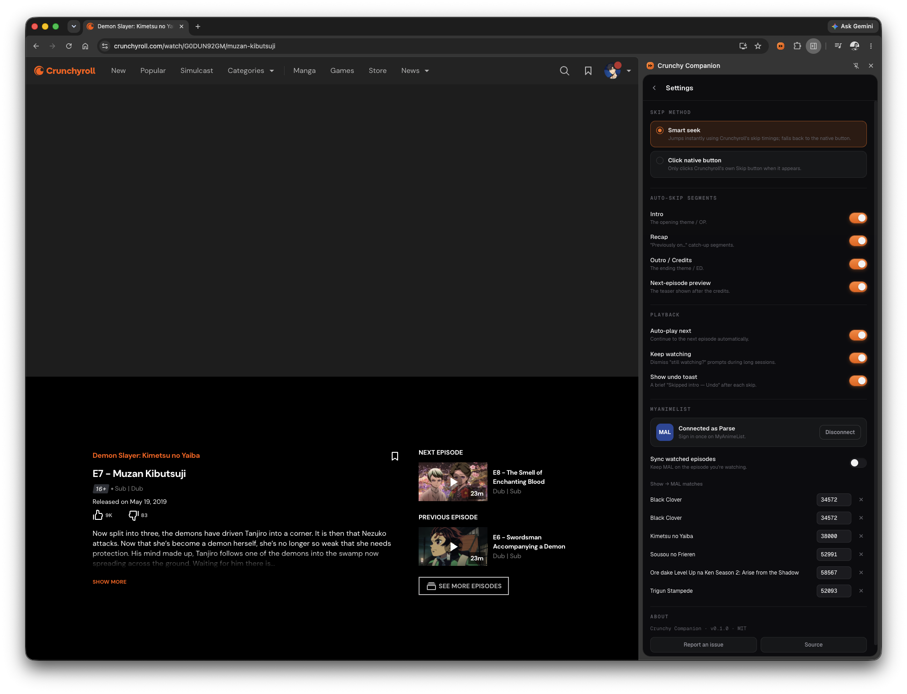
Task: Open the browser home page
Action: tap(85, 46)
